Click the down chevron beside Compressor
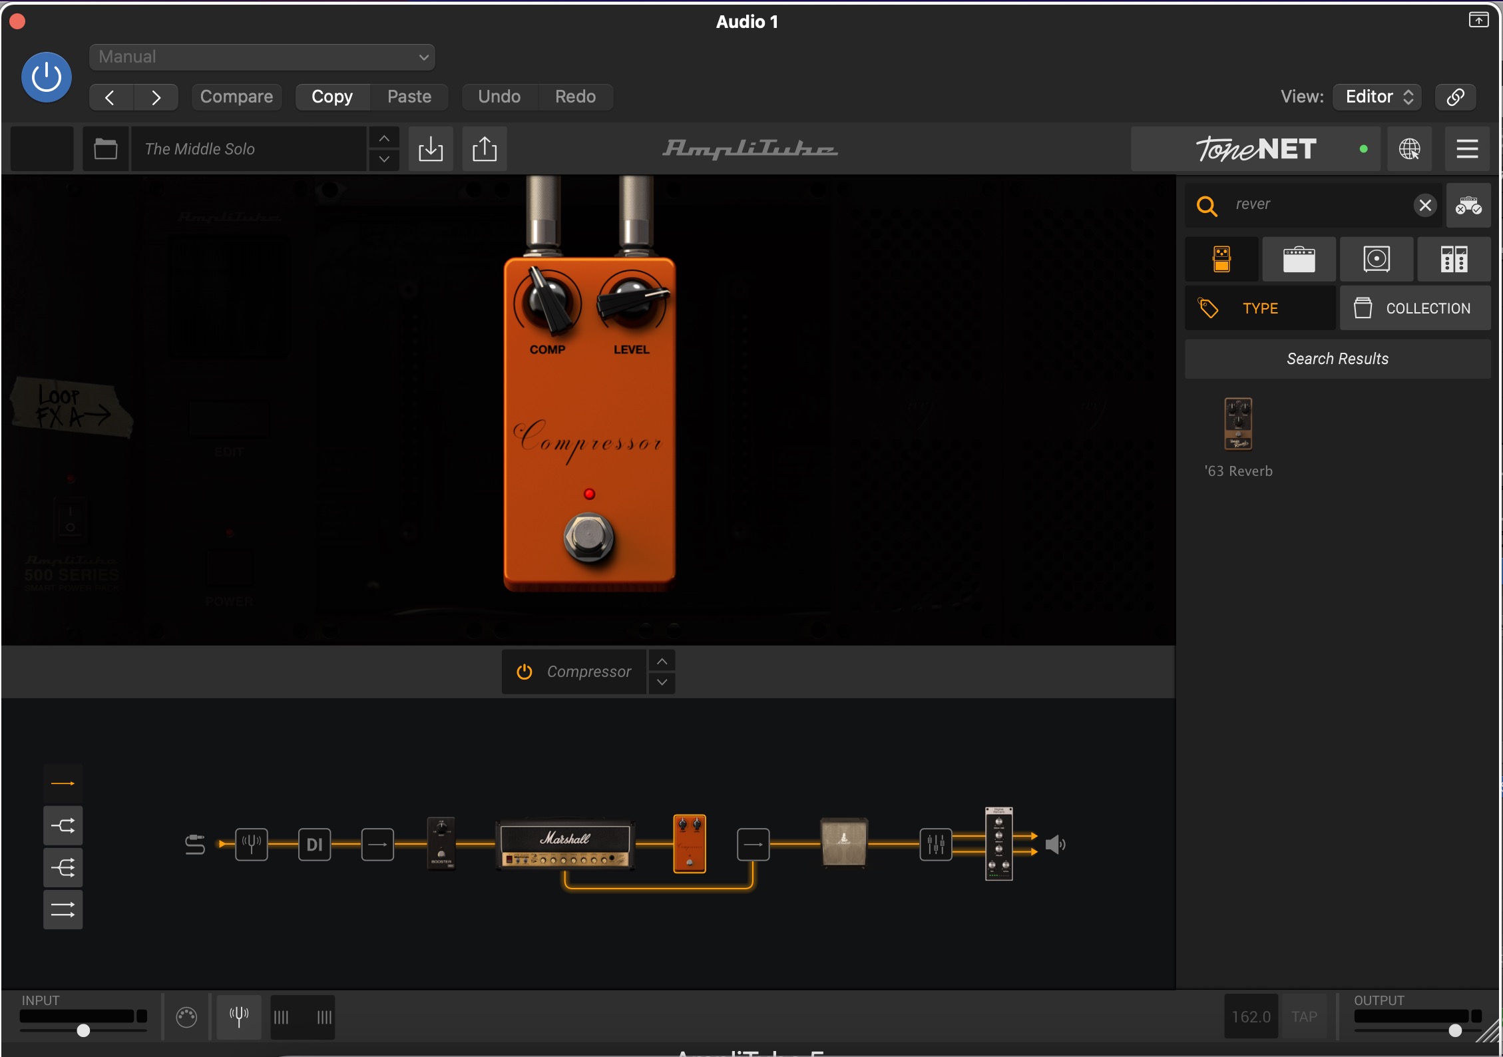Viewport: 1503px width, 1057px height. [662, 683]
